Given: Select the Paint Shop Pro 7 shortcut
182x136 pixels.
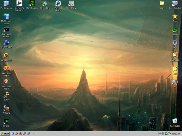Looking at the screenshot, I should (6, 71).
